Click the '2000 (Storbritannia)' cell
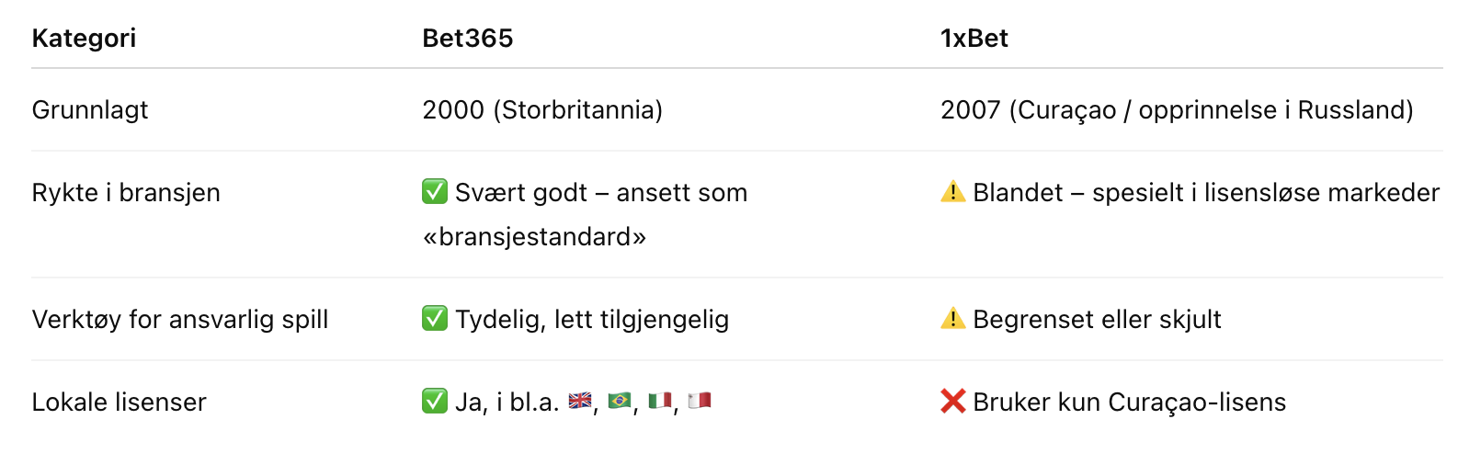 click(x=542, y=110)
